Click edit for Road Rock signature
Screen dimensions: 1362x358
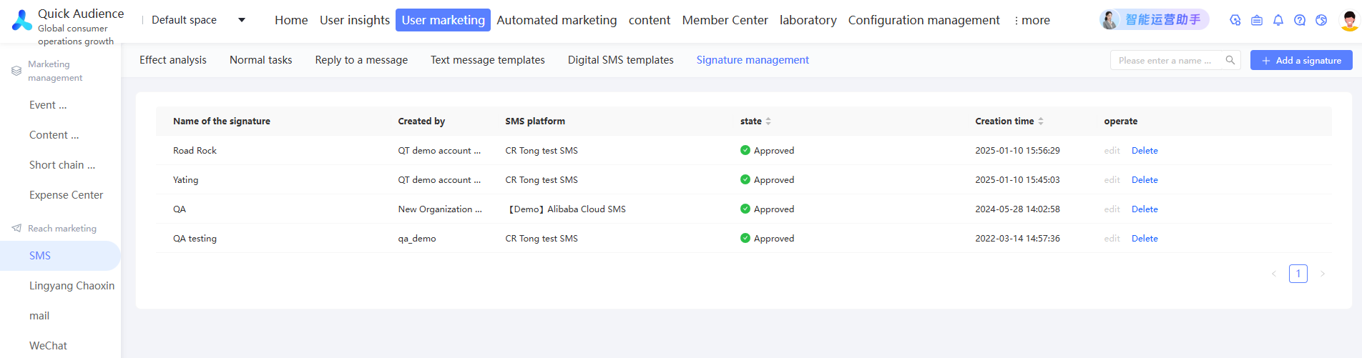click(1112, 150)
